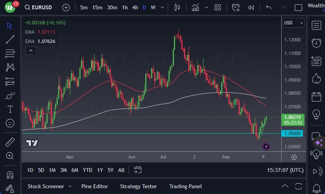Set the chart range to YTD
Viewport: 325px width, 194px height.
pyautogui.click(x=88, y=170)
